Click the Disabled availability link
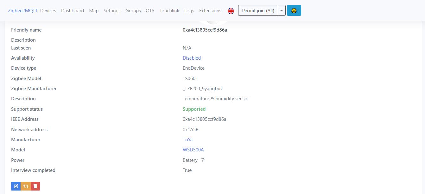This screenshot has height=194, width=425. (x=192, y=58)
